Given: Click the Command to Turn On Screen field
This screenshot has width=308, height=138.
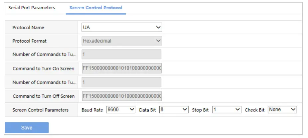Looking at the screenshot, I should [121, 69].
